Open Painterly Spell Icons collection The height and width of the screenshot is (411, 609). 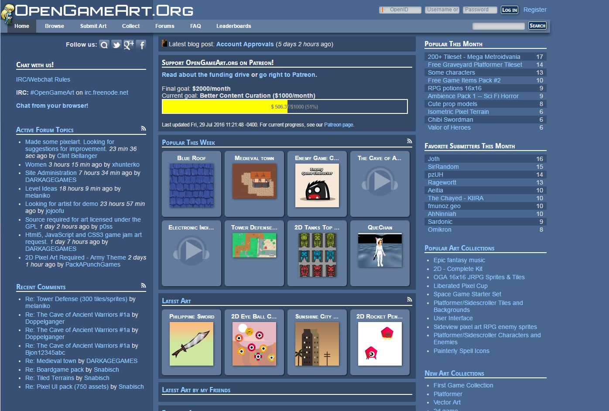(x=462, y=351)
